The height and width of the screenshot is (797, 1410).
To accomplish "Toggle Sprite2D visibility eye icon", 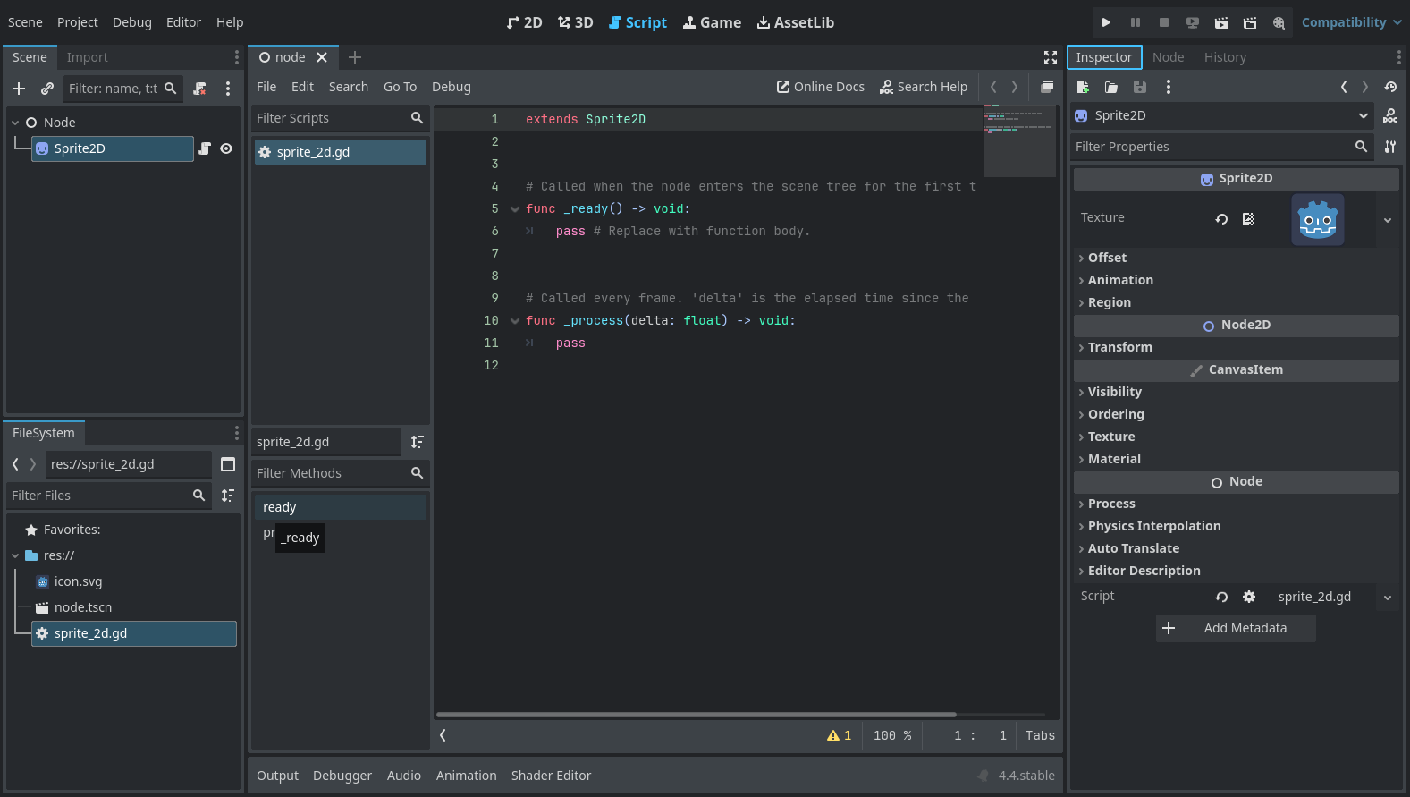I will [x=226, y=148].
